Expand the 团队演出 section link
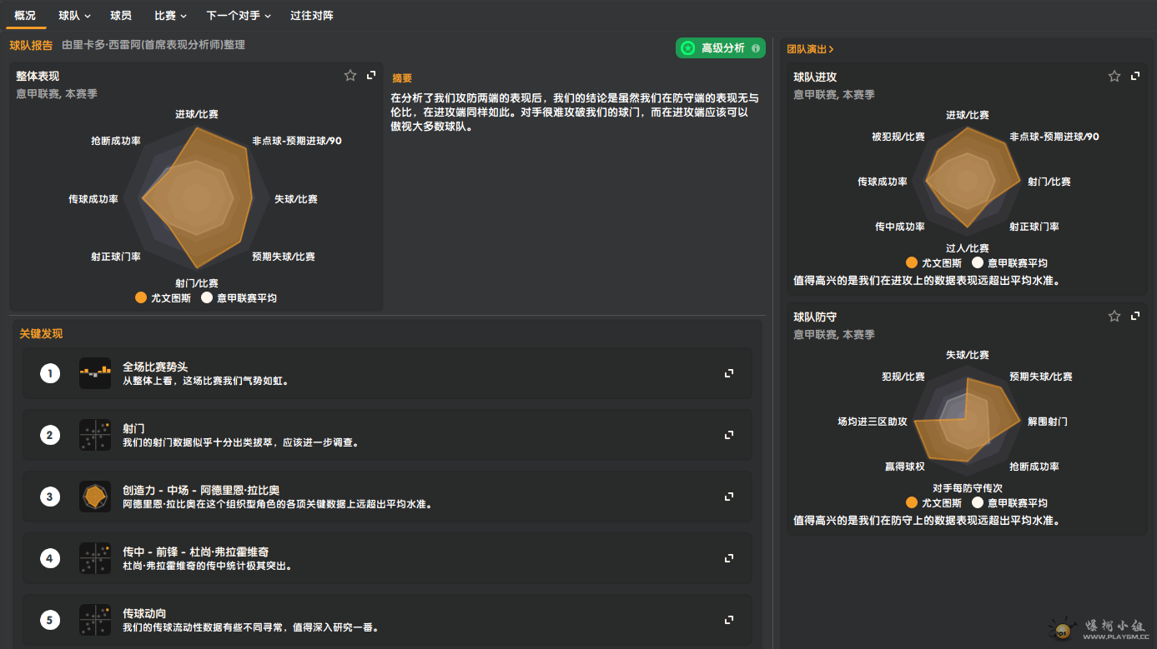1157x649 pixels. [x=810, y=49]
